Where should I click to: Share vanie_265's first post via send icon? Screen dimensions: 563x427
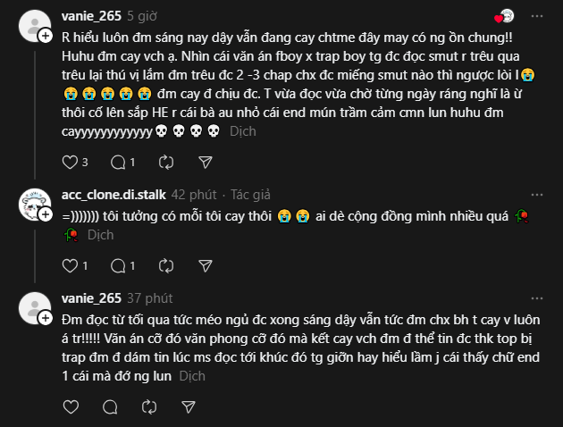click(205, 162)
